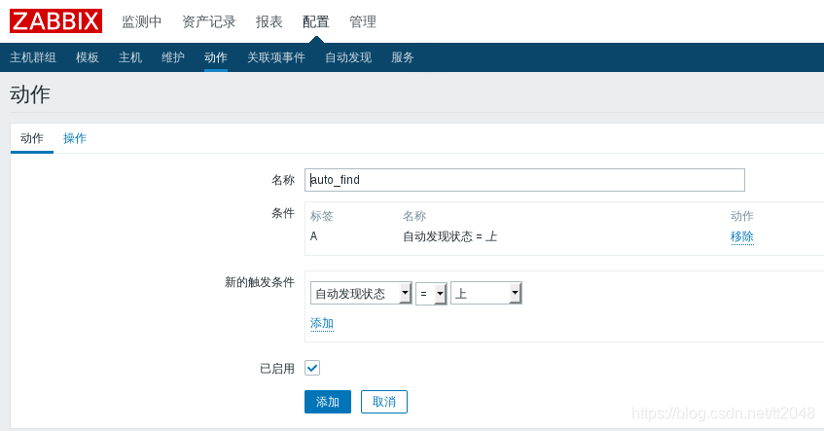Open the = operator dropdown
The width and height of the screenshot is (824, 431).
point(431,293)
